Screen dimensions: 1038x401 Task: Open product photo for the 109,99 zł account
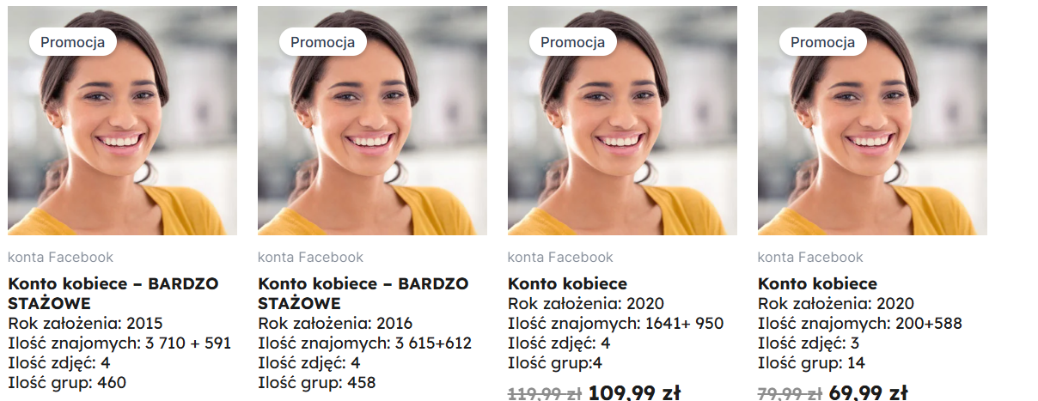622,120
